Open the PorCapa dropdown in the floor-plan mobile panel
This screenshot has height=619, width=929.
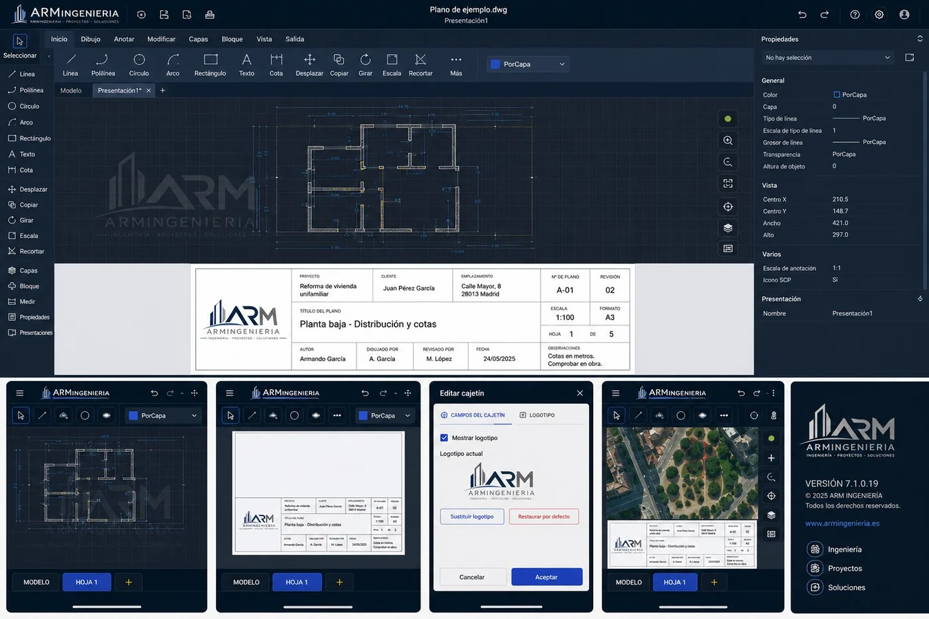click(x=162, y=415)
